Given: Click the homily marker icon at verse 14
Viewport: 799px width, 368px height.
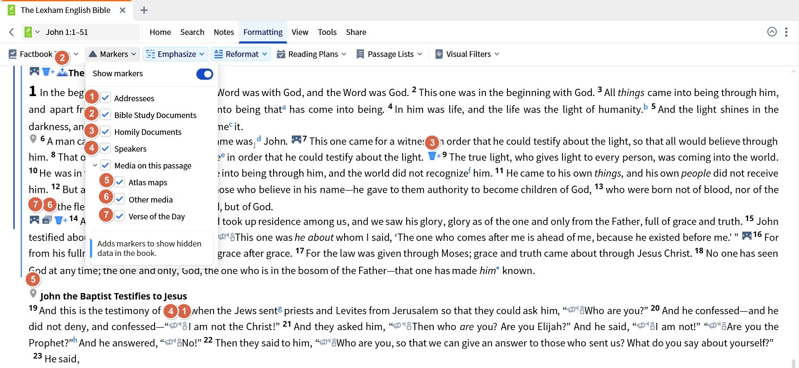Looking at the screenshot, I should [x=61, y=220].
